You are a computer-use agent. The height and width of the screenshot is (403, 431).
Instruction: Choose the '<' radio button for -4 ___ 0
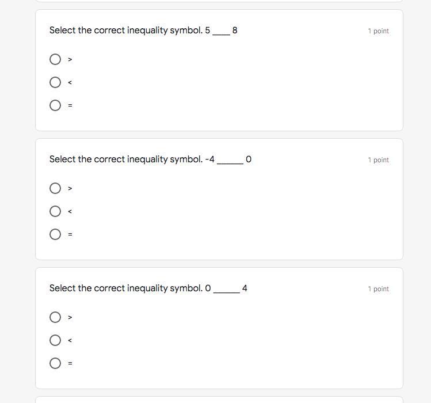point(55,211)
